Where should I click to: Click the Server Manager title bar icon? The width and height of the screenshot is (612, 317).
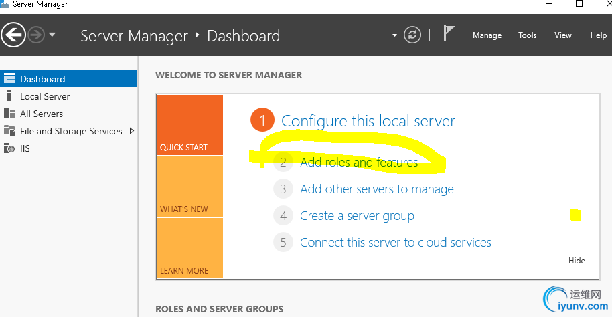pos(5,4)
